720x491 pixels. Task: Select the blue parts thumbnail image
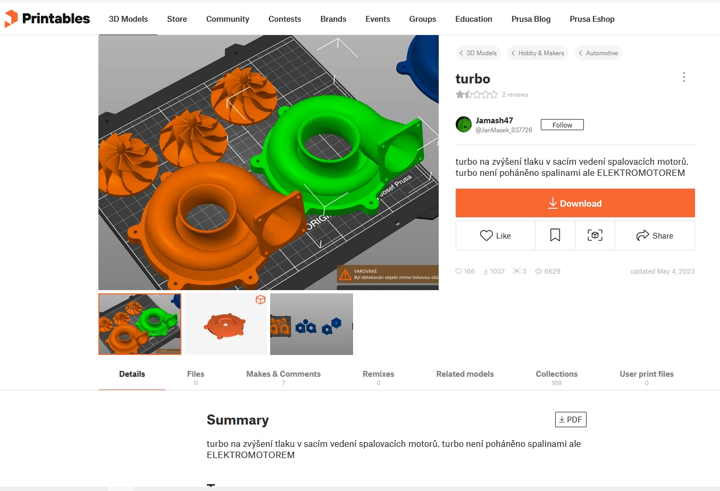[312, 324]
